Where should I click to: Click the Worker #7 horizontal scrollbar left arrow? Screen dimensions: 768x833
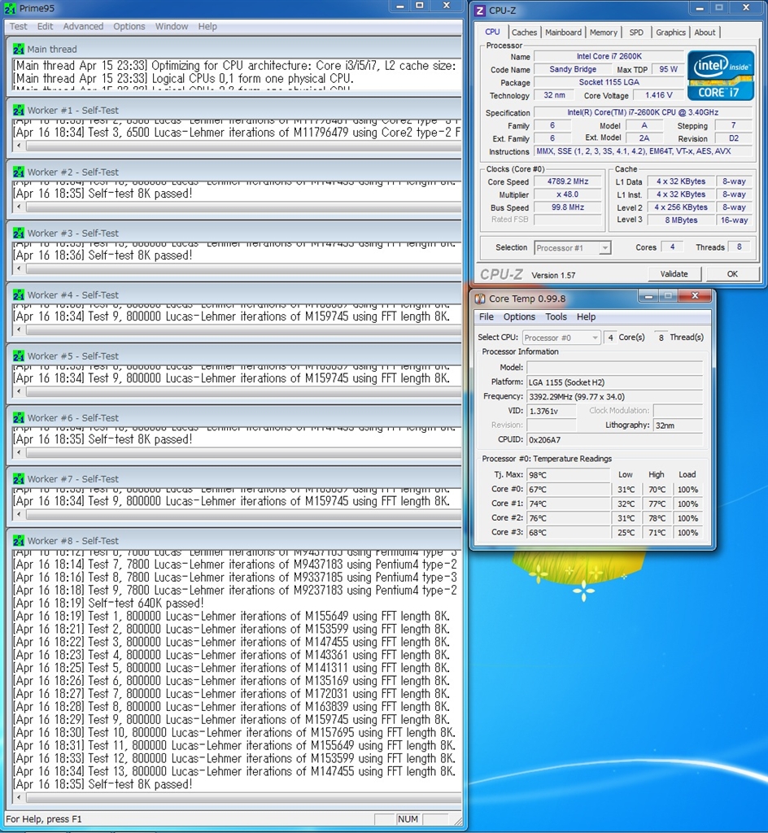[20, 514]
